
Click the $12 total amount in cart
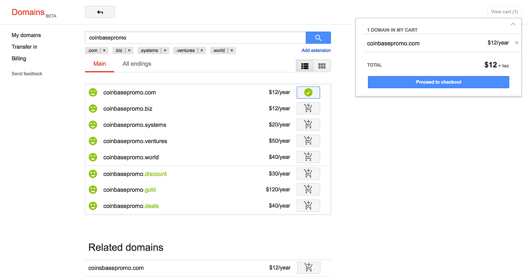[491, 65]
